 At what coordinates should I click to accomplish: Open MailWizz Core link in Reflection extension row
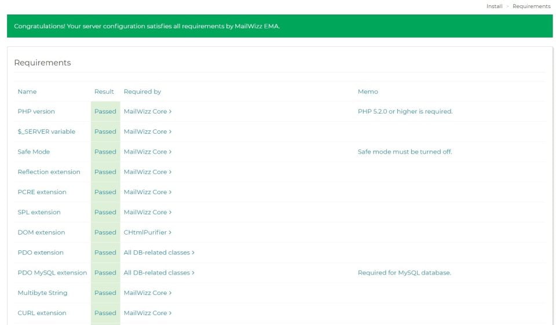pyautogui.click(x=148, y=172)
